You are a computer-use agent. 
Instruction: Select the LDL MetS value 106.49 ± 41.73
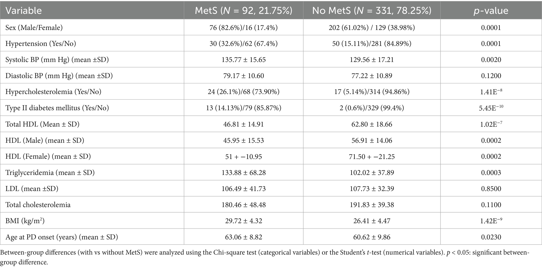tap(243, 189)
